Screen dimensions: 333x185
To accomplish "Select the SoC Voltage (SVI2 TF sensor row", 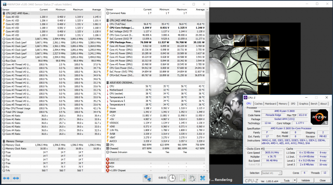I will [156, 32].
